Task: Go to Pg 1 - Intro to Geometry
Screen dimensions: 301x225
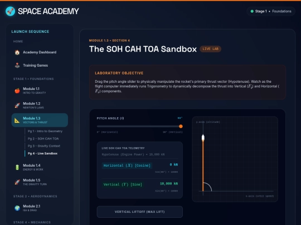Action: [45, 131]
